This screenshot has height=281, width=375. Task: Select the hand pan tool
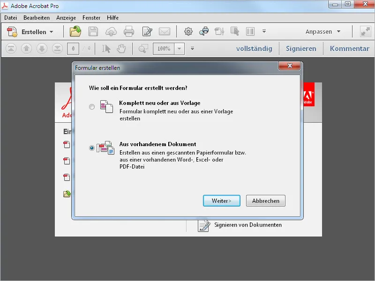pos(121,49)
